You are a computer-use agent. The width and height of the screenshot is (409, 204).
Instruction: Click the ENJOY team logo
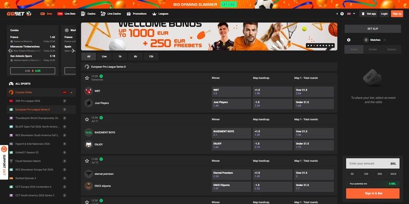[88, 144]
